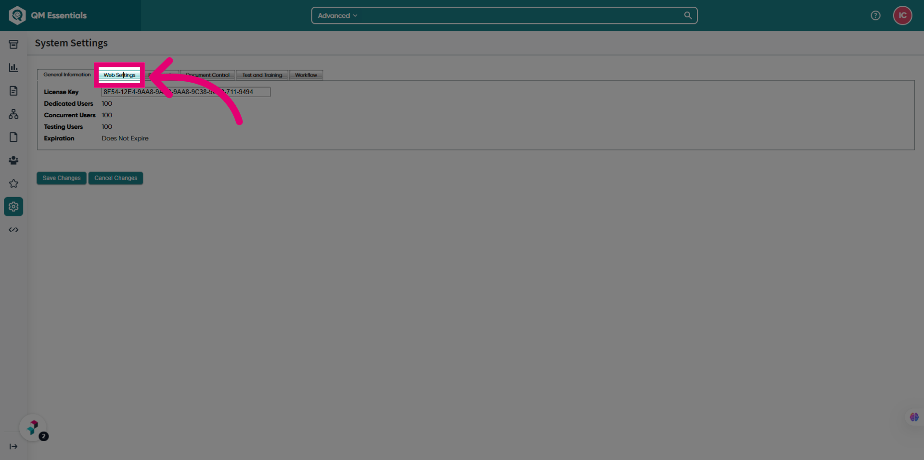The width and height of the screenshot is (924, 460).
Task: Switch to the General Information tab
Action: click(x=67, y=75)
